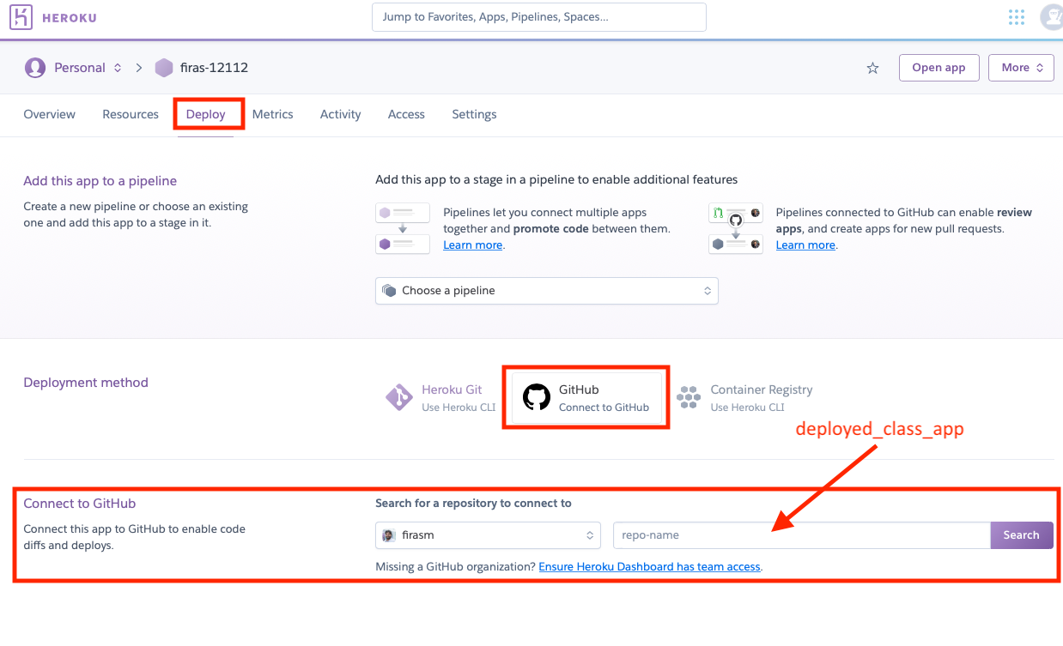1063x646 pixels.
Task: Open Learn more link about promoting code
Action: [x=472, y=245]
